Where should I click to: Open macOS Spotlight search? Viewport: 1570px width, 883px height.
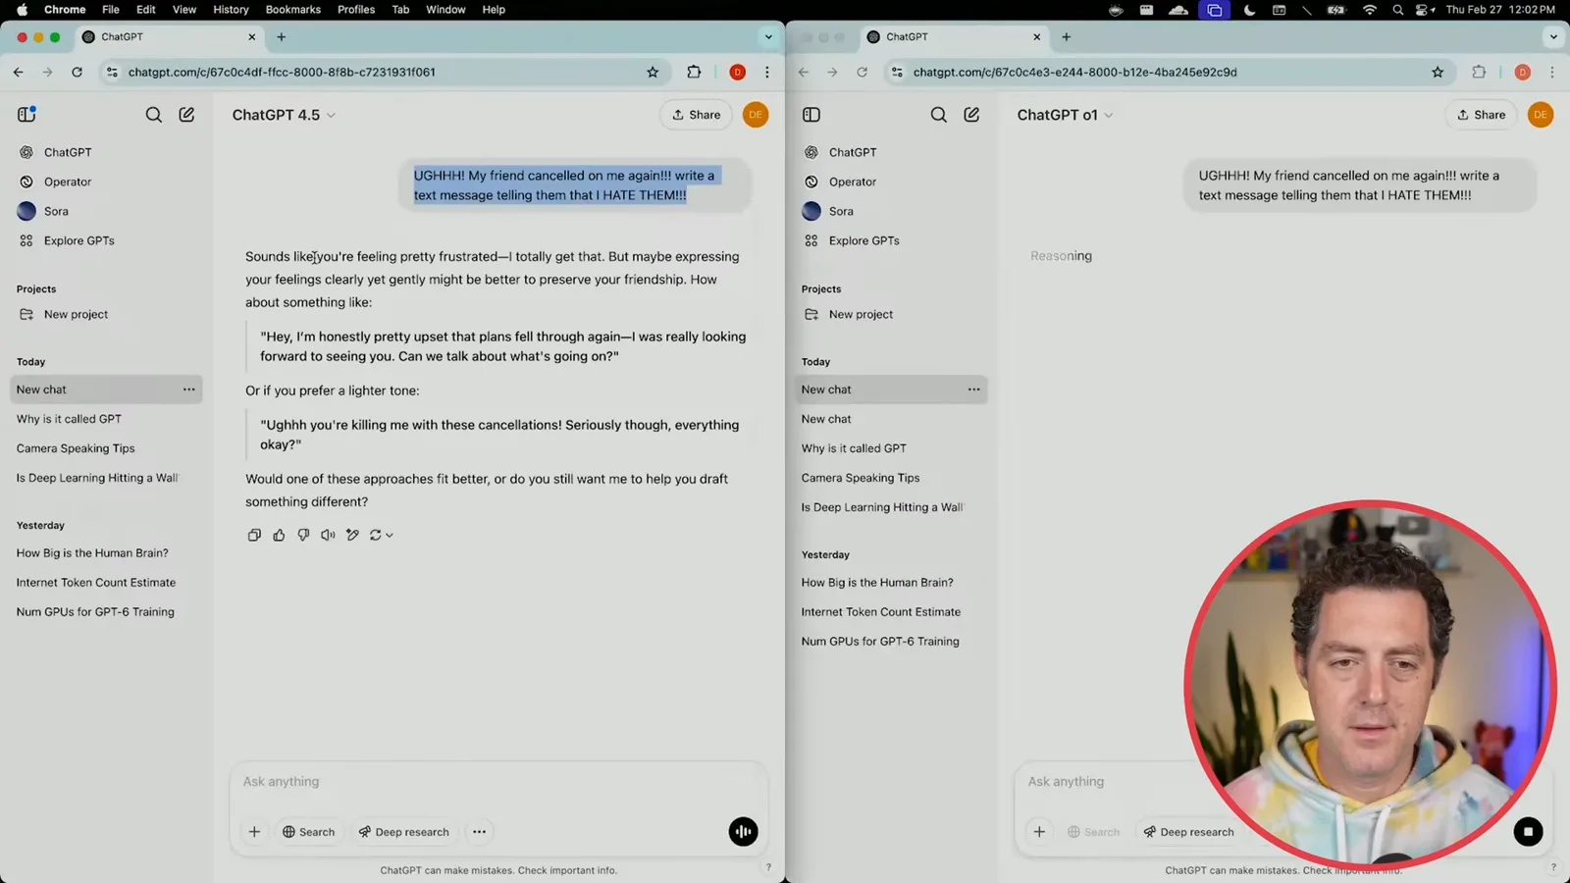pyautogui.click(x=1397, y=10)
